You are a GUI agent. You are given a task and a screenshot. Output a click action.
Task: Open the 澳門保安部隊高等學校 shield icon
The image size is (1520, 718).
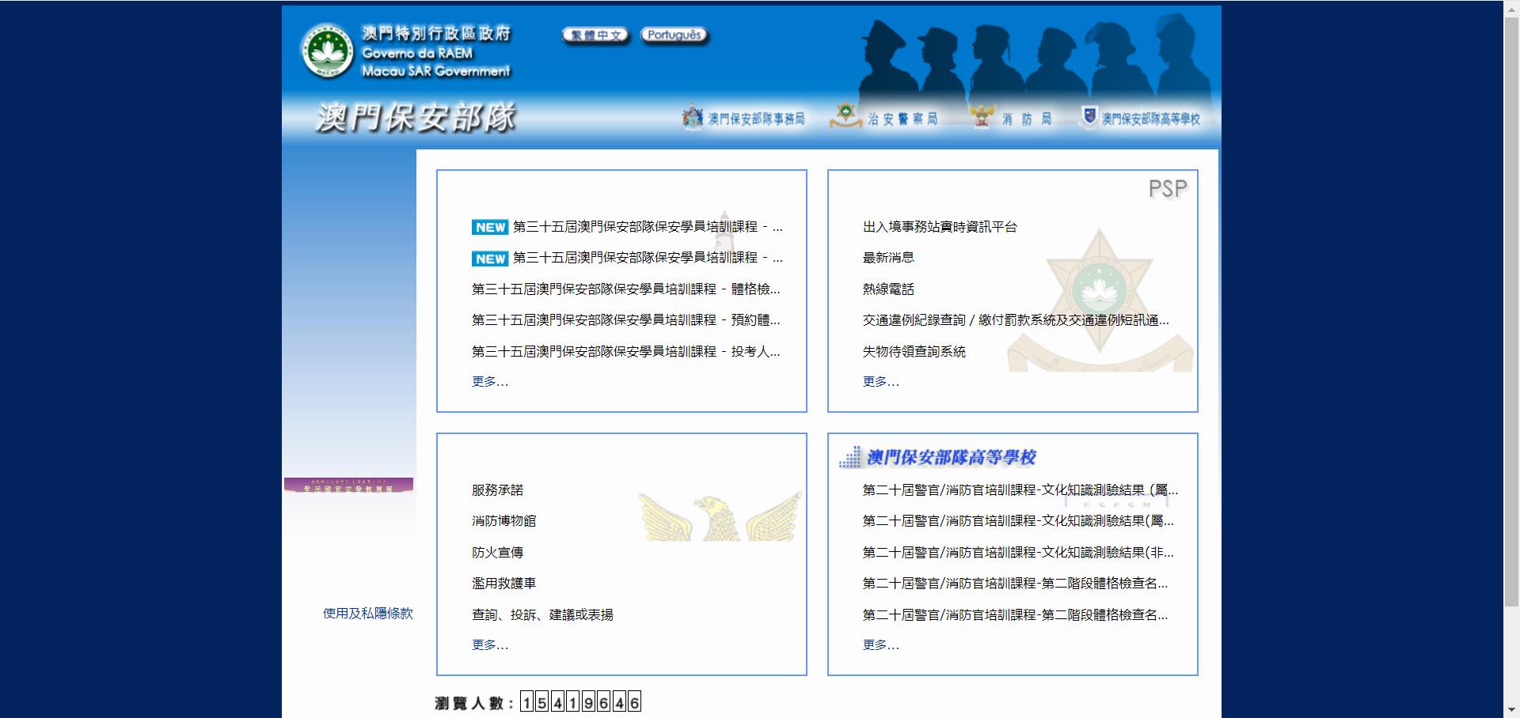point(1089,116)
